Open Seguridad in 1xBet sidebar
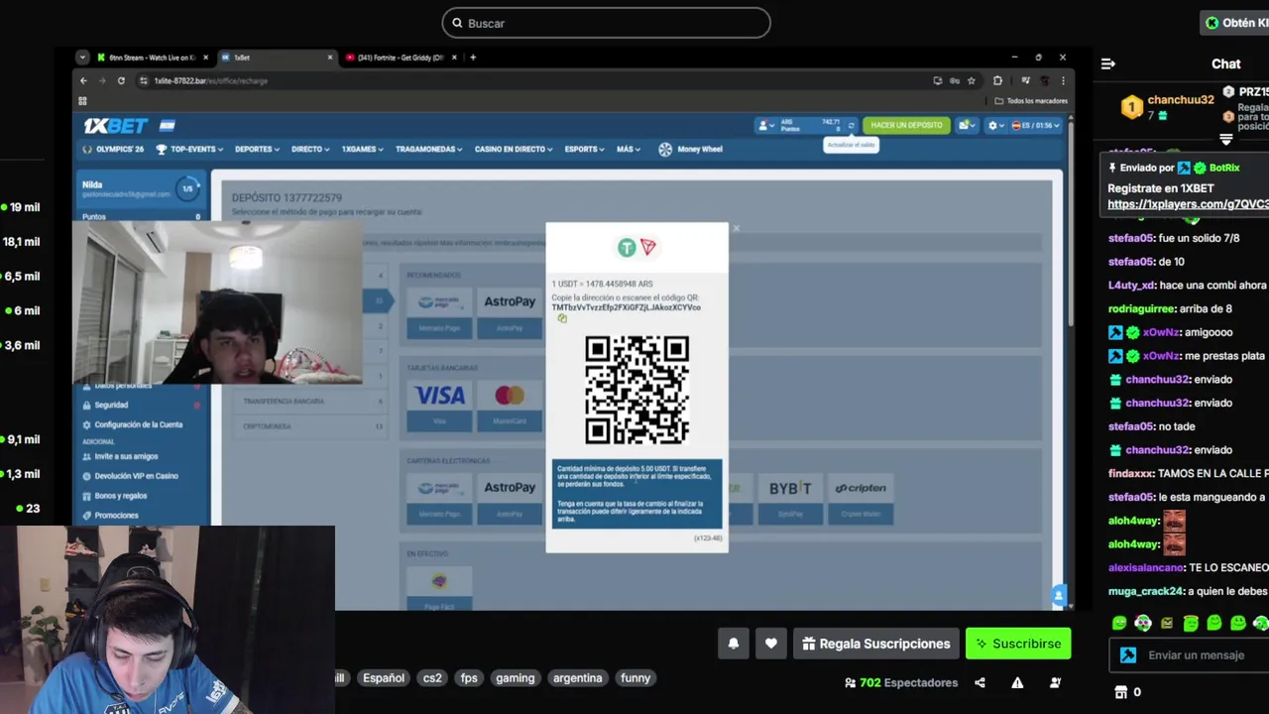This screenshot has height=714, width=1269. coord(111,405)
